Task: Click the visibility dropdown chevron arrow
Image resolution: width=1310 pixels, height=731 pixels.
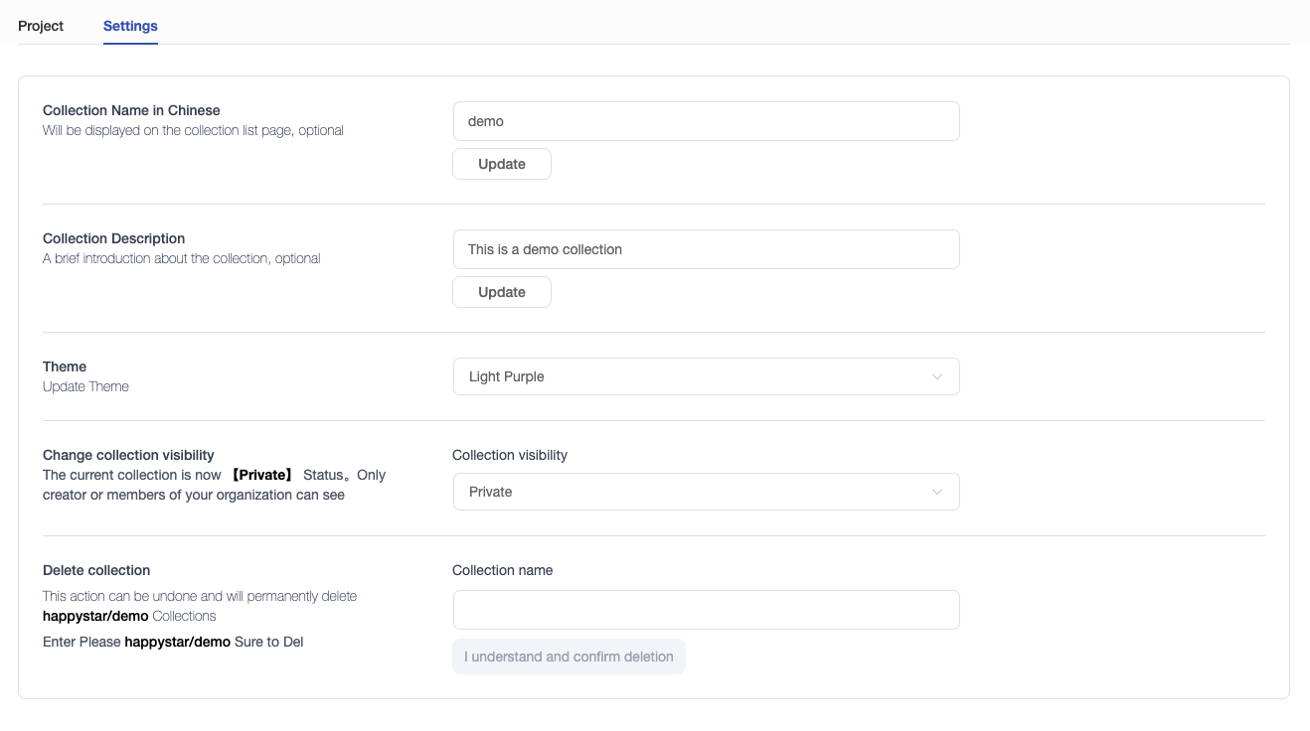Action: click(x=935, y=492)
